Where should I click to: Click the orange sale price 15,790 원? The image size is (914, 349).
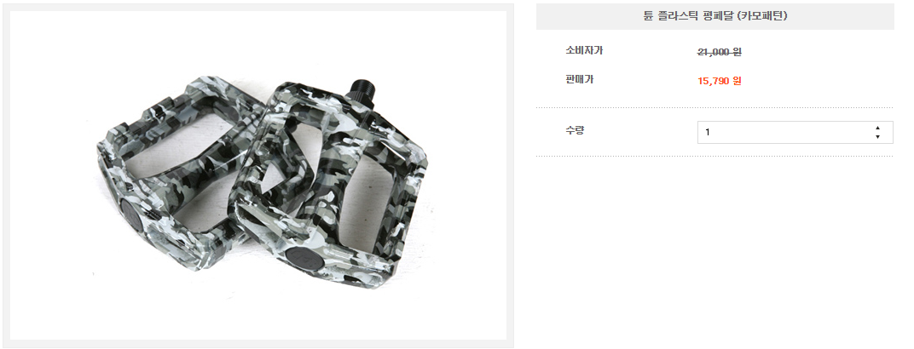pyautogui.click(x=720, y=81)
